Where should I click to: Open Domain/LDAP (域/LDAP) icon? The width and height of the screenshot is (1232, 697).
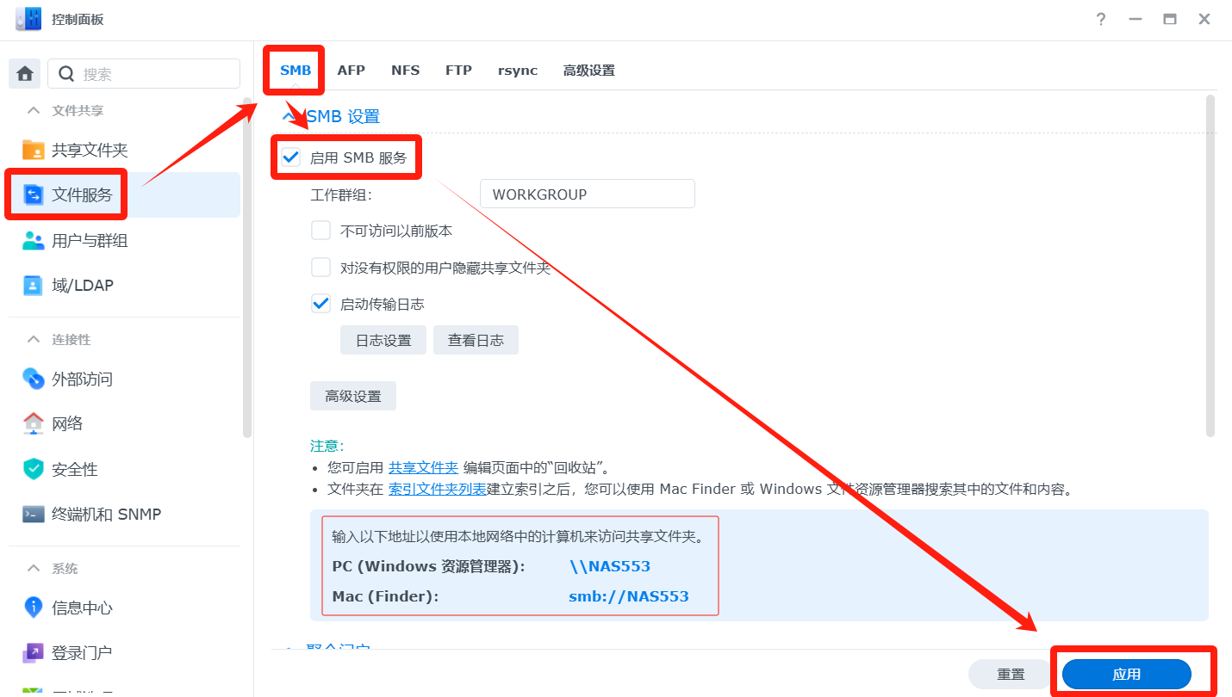[x=34, y=285]
